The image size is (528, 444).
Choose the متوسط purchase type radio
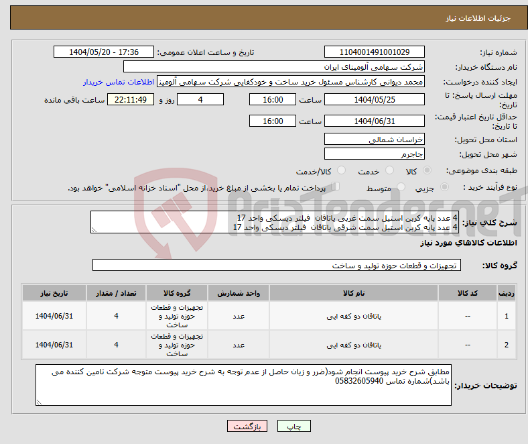tap(402, 188)
